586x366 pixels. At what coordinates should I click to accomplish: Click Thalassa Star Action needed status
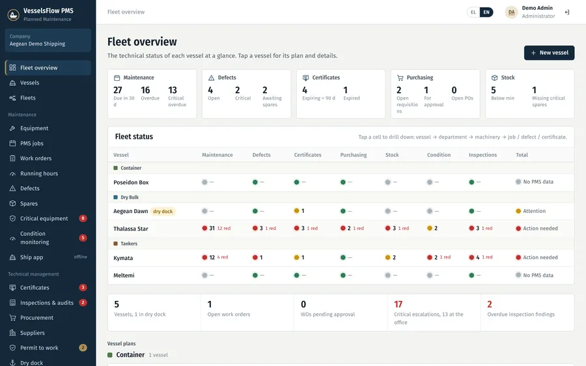coord(537,228)
